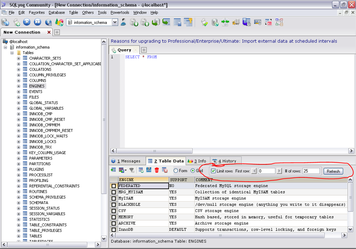
Task: Collapse the Tables folder in tree
Action: (12, 53)
